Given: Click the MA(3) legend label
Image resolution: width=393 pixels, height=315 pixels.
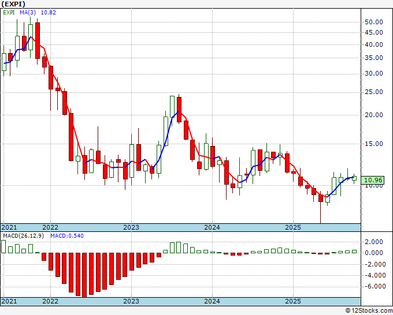Looking at the screenshot, I should [x=28, y=13].
